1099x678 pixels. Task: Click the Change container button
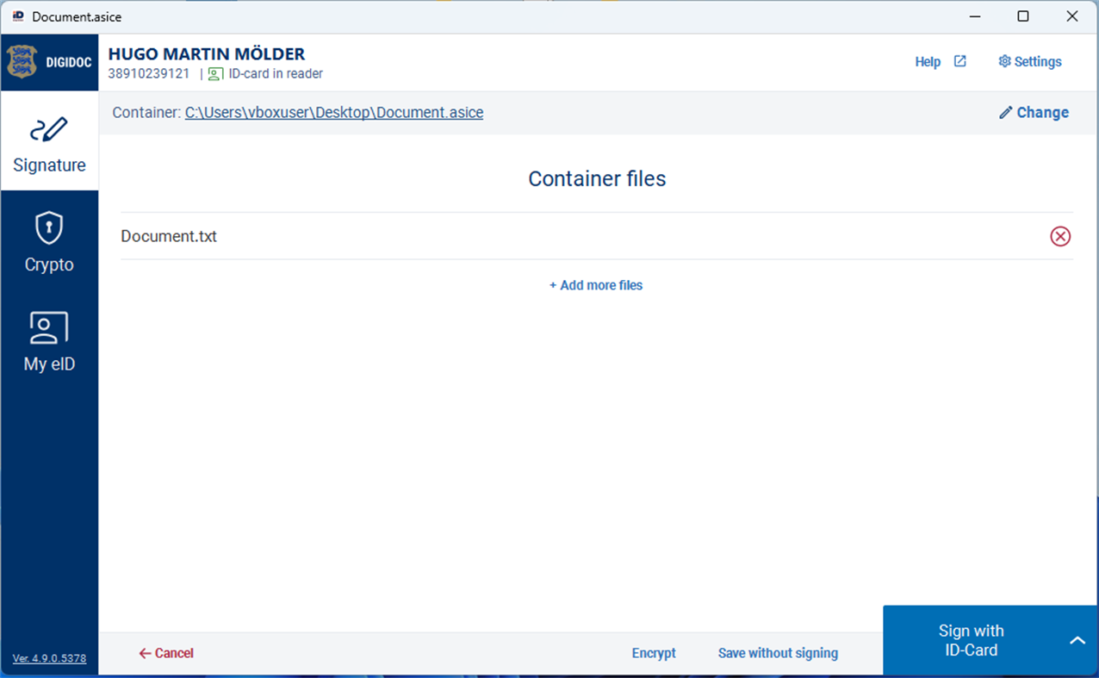(1034, 113)
